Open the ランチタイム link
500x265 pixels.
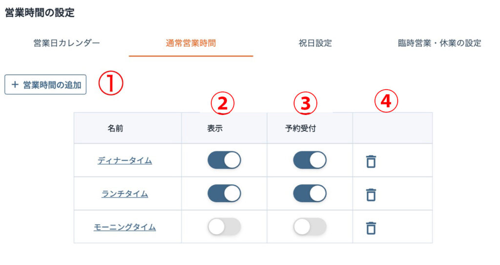click(125, 194)
